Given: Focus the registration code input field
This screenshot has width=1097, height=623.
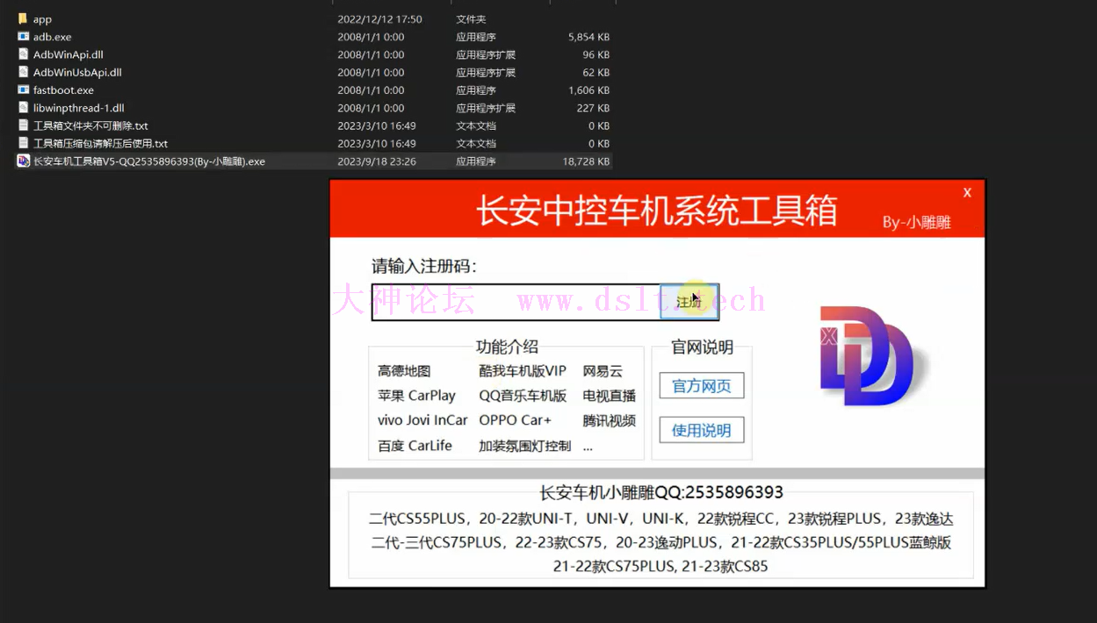Looking at the screenshot, I should click(515, 302).
